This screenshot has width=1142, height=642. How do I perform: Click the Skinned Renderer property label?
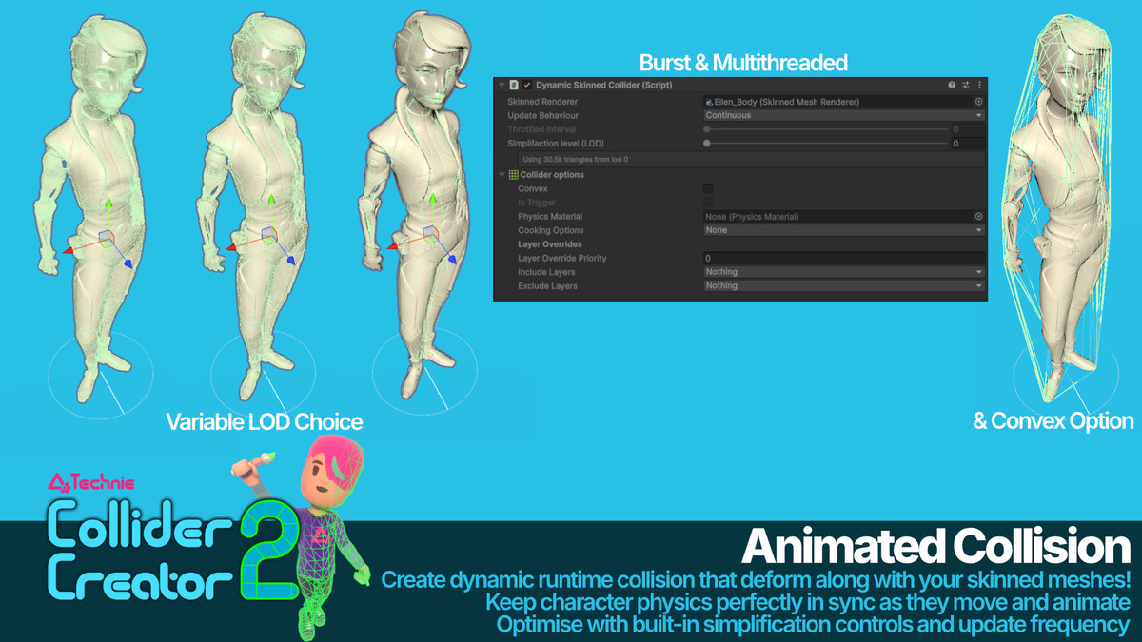(x=542, y=102)
